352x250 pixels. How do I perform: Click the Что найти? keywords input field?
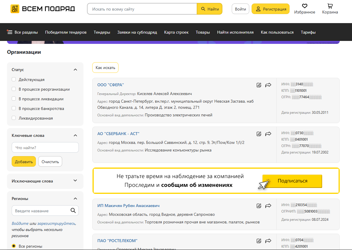pyautogui.click(x=45, y=148)
